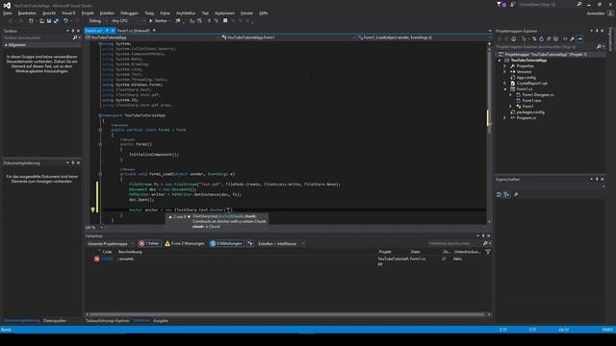Click the Save All toolbar icon
616x346 pixels.
point(56,21)
